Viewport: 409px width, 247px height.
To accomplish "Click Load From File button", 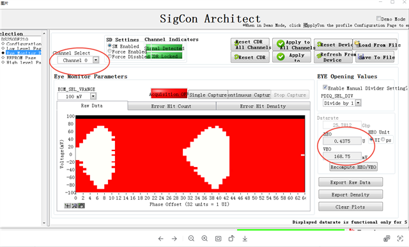I will (375, 45).
